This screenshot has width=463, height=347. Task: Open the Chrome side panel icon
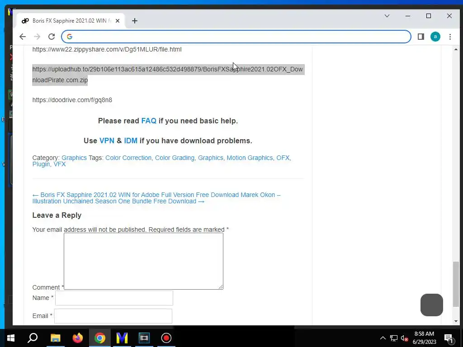pos(421,37)
